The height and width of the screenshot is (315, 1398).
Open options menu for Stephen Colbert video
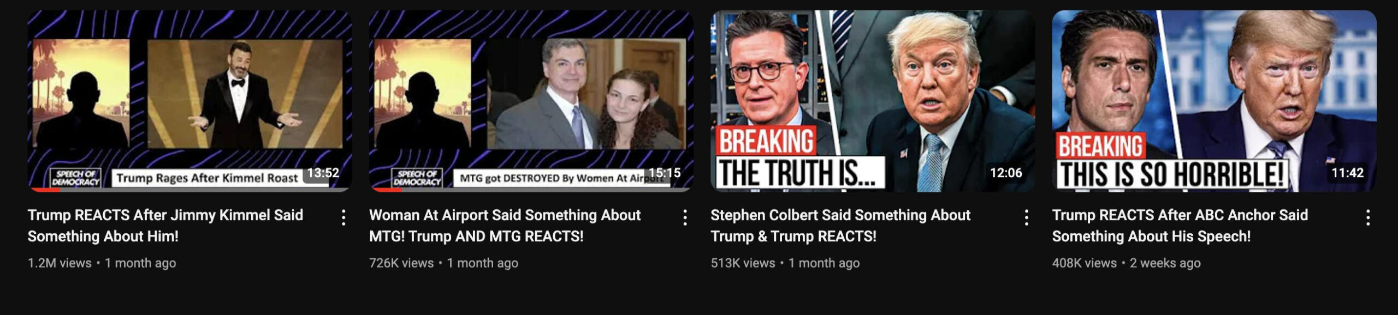[1027, 217]
